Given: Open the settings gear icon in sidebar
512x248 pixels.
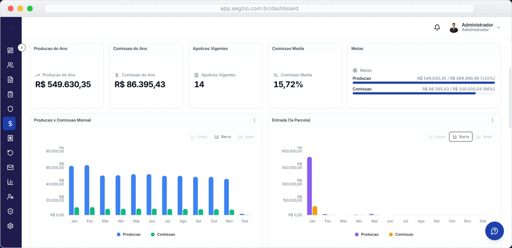Looking at the screenshot, I should pyautogui.click(x=10, y=226).
